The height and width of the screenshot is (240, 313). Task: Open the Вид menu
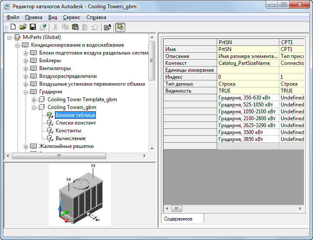[x=53, y=17]
